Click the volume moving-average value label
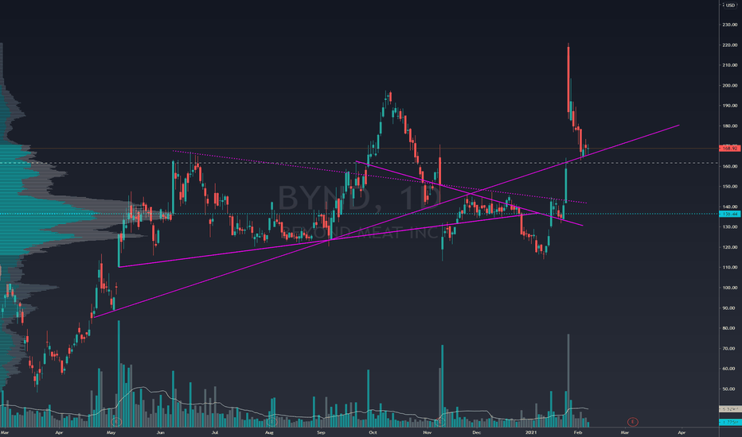The width and height of the screenshot is (742, 437). pos(730,408)
